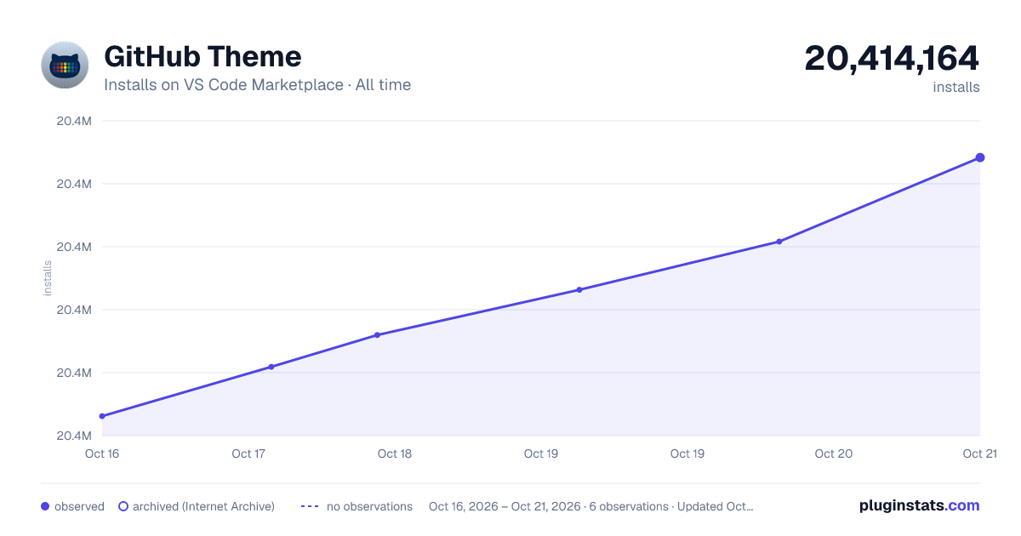This screenshot has width=1021, height=536.
Task: Select the data point just after Oct 17
Action: (271, 367)
